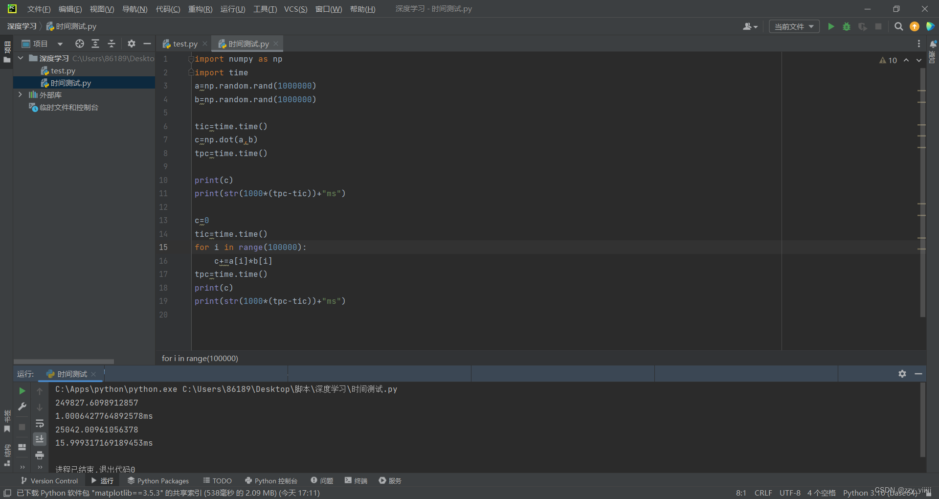Close the 时间测试.py editor tab
The height and width of the screenshot is (499, 939).
276,44
